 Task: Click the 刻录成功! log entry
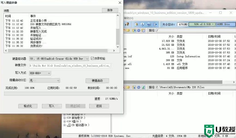pyautogui.click(x=36, y=46)
